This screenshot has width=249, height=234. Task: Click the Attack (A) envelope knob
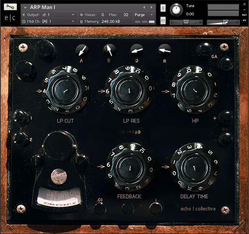tap(82, 51)
